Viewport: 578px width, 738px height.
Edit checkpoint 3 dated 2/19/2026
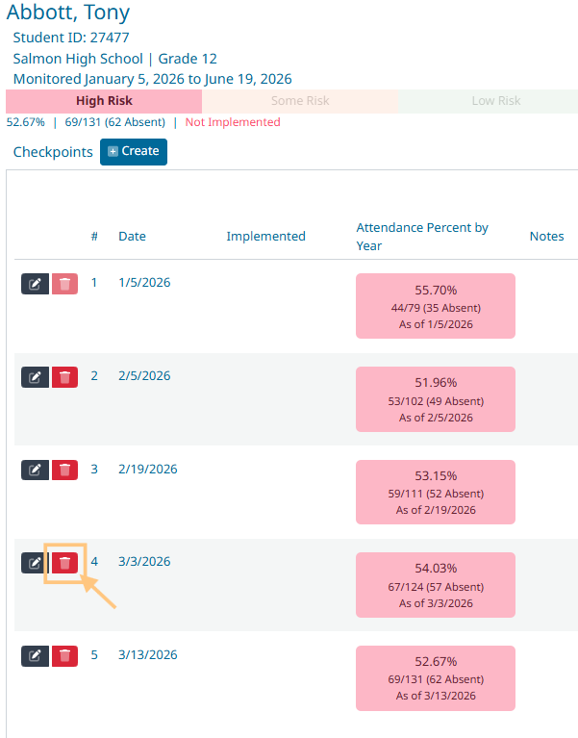35,471
